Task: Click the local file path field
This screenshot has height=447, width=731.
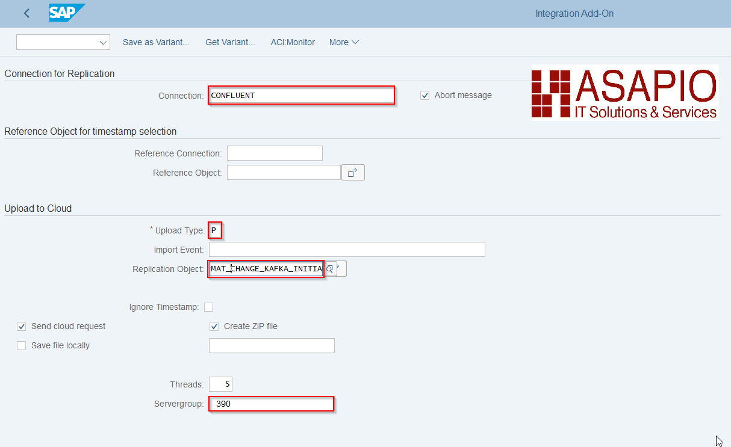Action: [x=272, y=345]
